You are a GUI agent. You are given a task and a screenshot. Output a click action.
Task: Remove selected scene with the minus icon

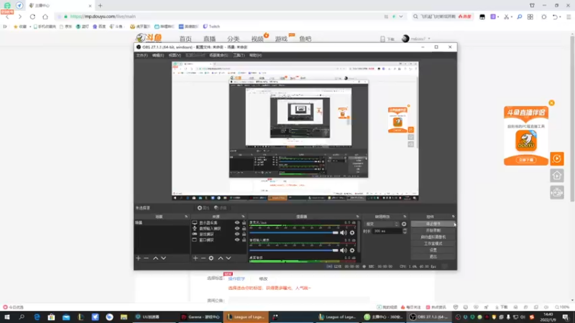point(147,258)
